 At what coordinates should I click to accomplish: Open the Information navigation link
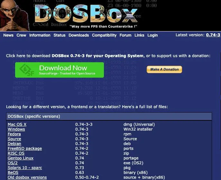(40, 35)
